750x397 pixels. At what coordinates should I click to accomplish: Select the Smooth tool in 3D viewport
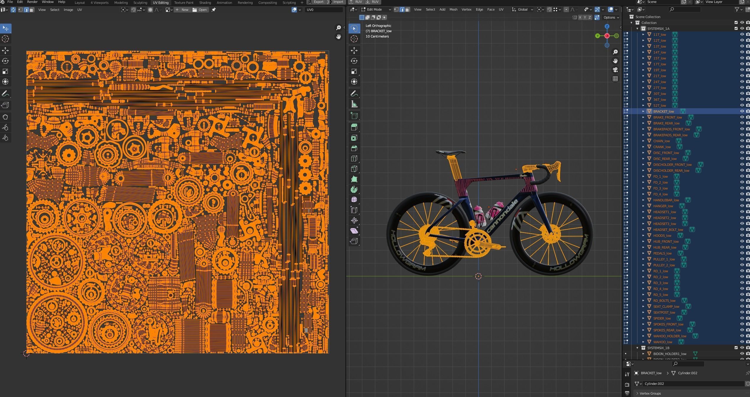pyautogui.click(x=354, y=200)
